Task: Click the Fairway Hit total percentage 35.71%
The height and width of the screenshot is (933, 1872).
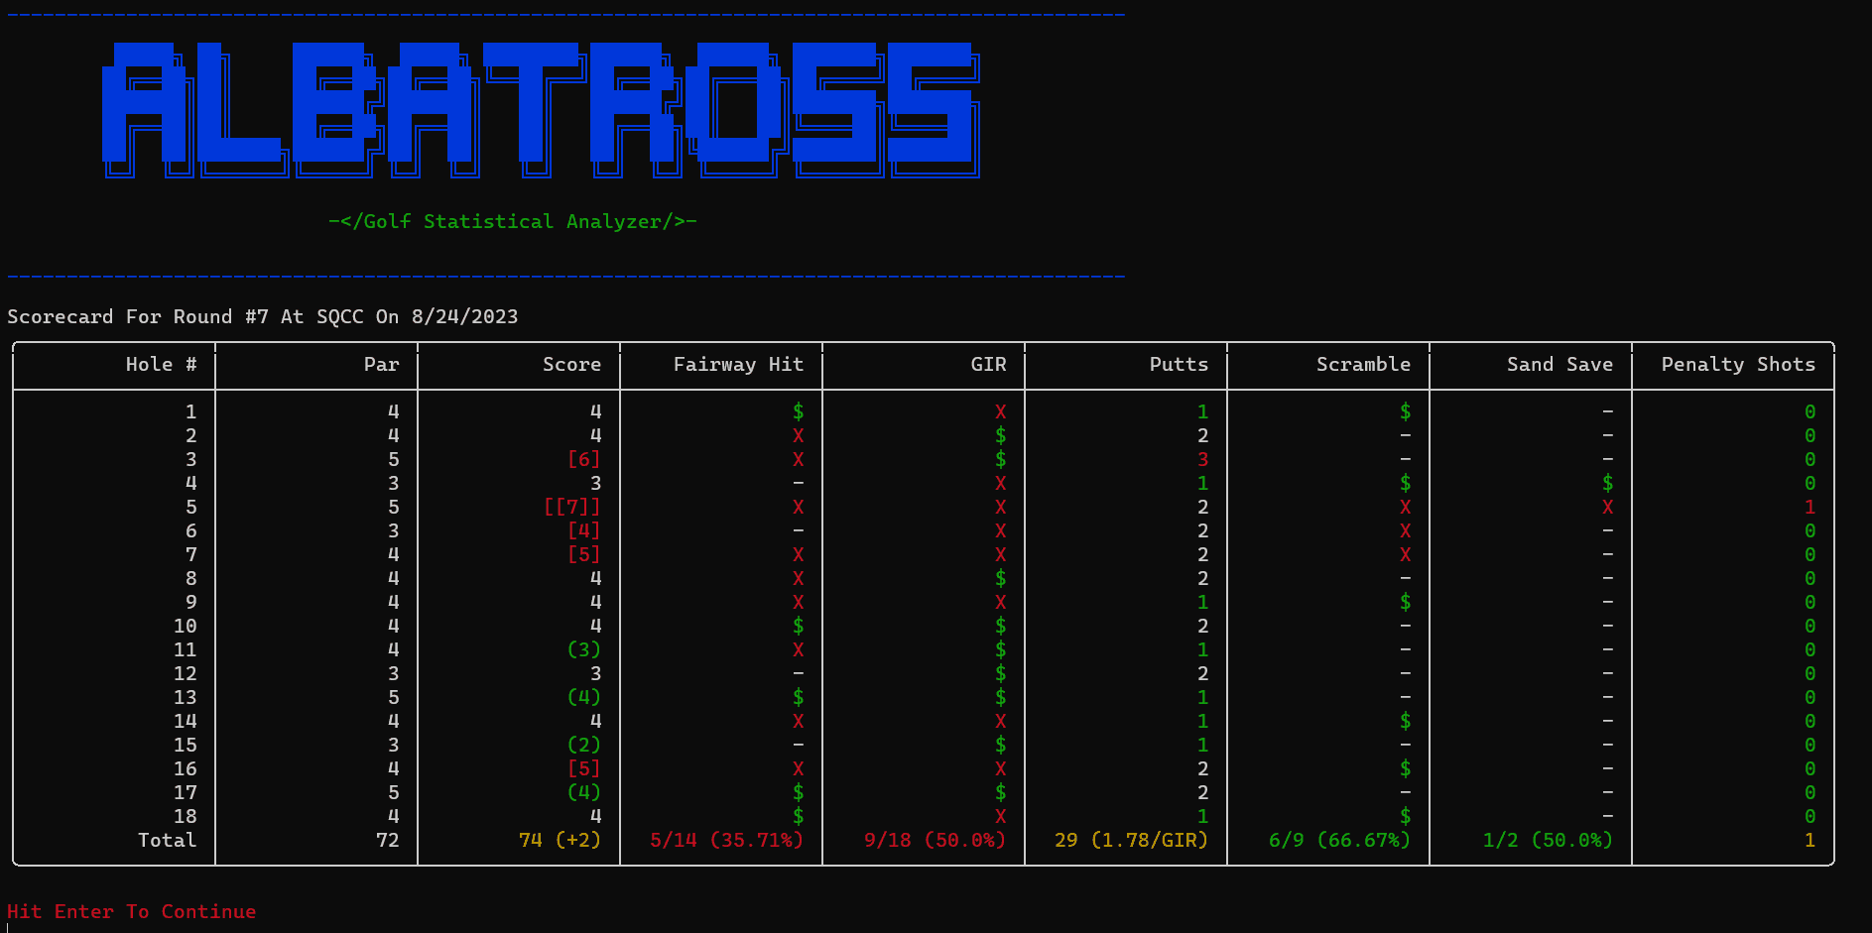Action: [725, 840]
